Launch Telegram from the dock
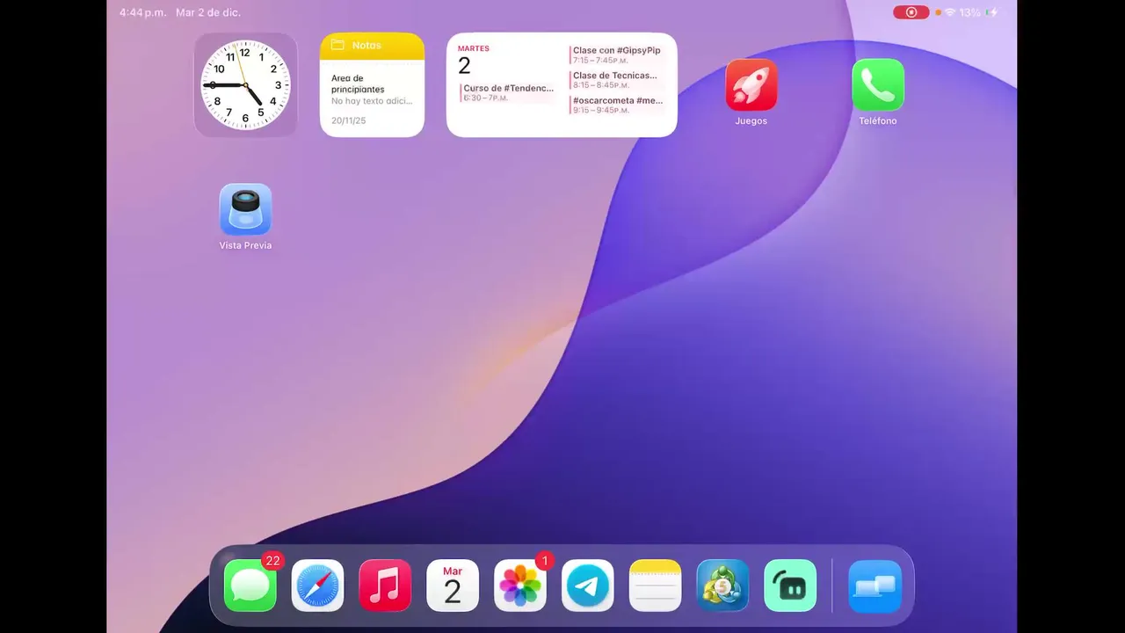This screenshot has width=1125, height=633. click(x=588, y=586)
